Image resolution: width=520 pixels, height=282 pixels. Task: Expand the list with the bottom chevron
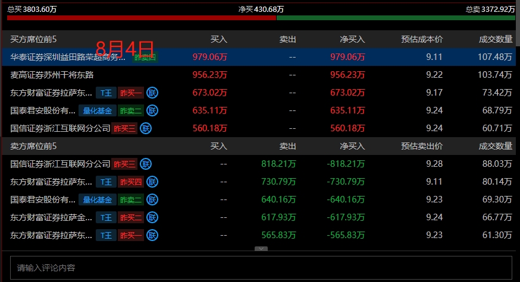click(261, 249)
